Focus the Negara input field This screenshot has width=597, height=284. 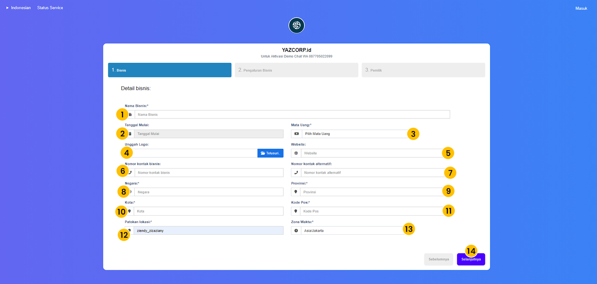pyautogui.click(x=209, y=192)
